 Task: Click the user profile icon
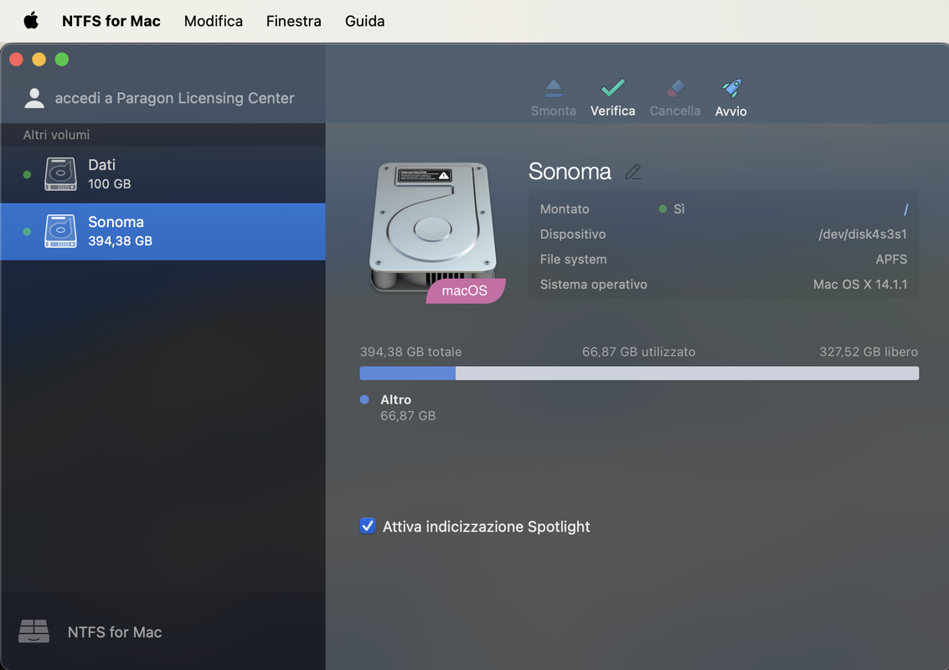click(x=34, y=98)
